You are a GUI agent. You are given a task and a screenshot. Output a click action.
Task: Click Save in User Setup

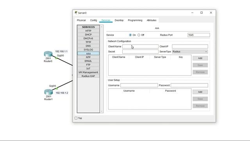200,99
